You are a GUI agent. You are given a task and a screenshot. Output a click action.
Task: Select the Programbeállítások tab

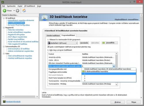(68, 35)
